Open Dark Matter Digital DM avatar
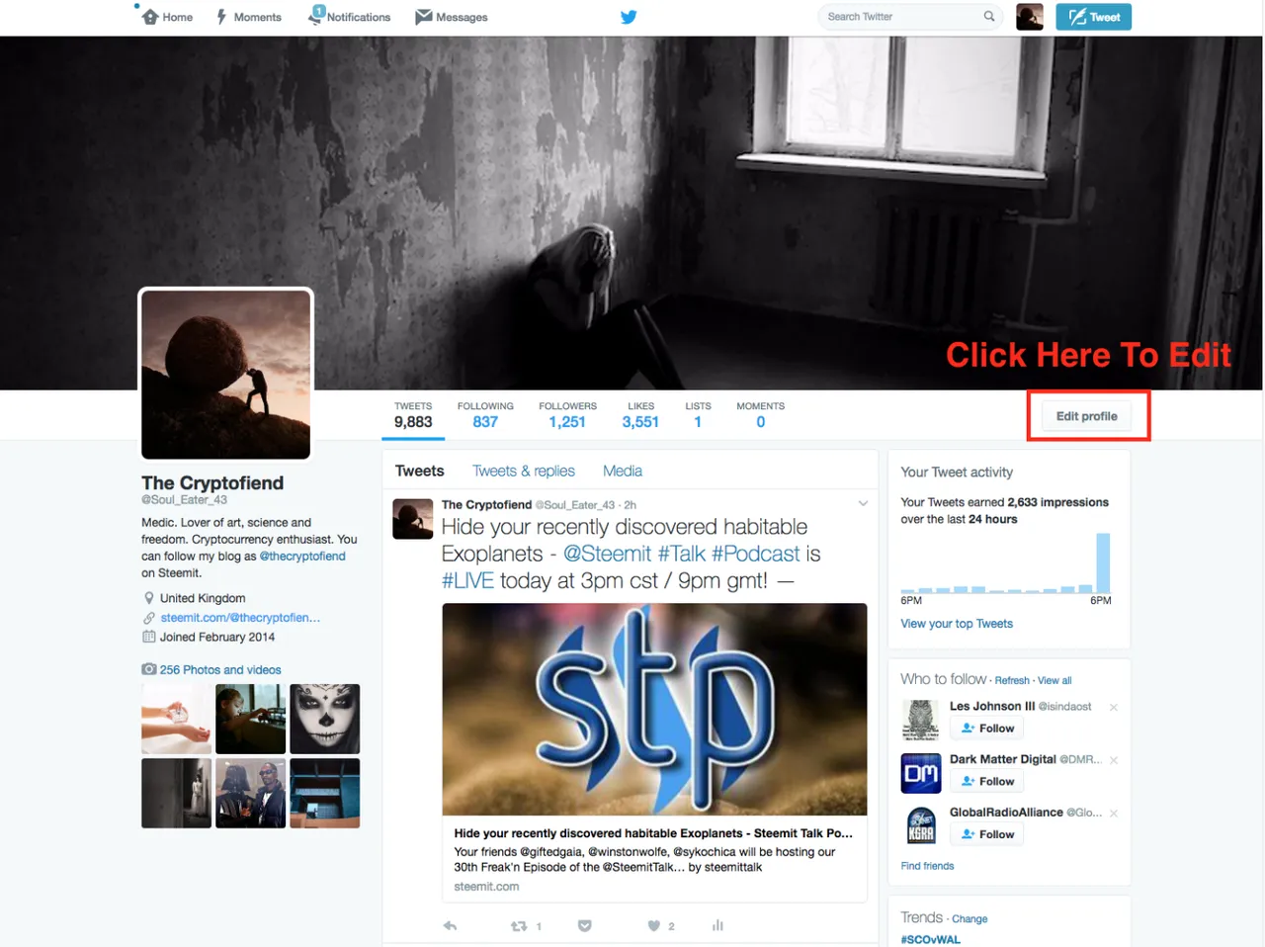 point(921,773)
